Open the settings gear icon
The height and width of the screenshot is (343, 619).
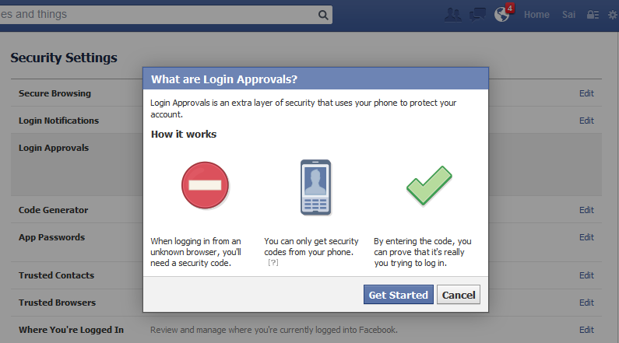(613, 15)
